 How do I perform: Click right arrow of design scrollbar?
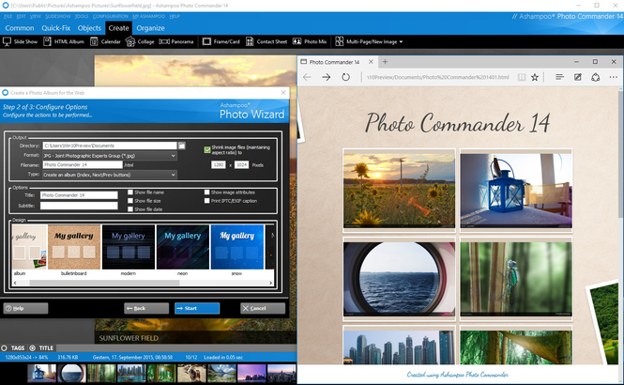click(x=270, y=283)
